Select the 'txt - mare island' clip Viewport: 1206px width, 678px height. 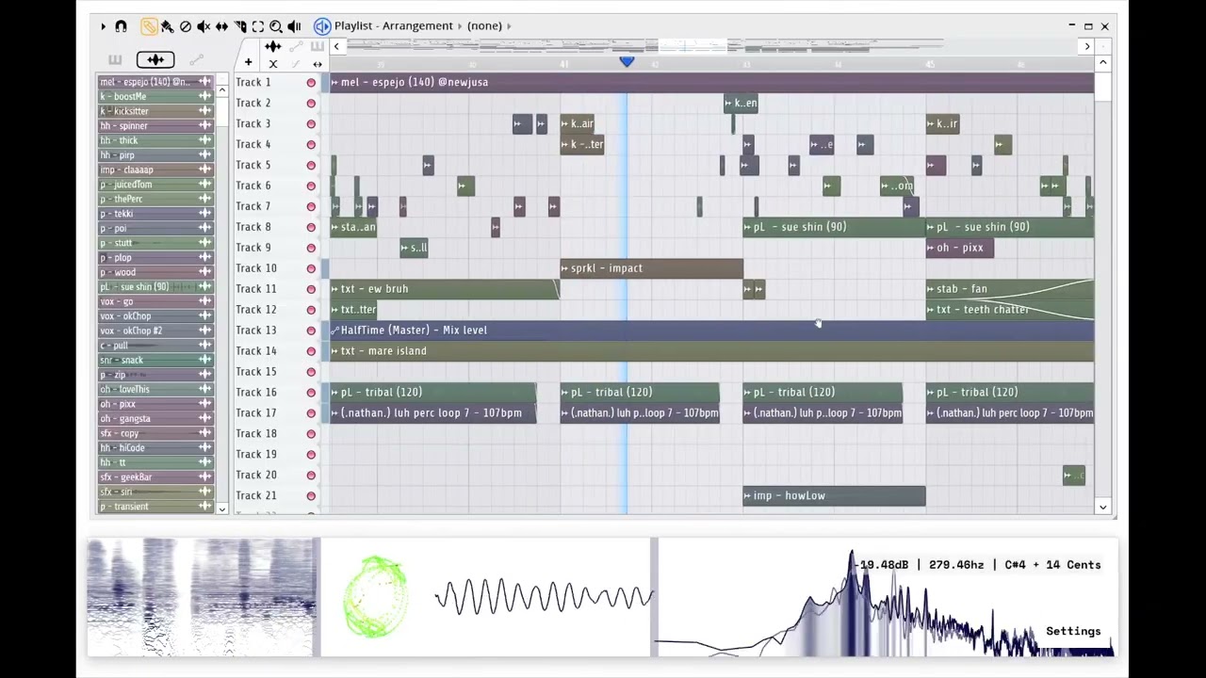[711, 351]
